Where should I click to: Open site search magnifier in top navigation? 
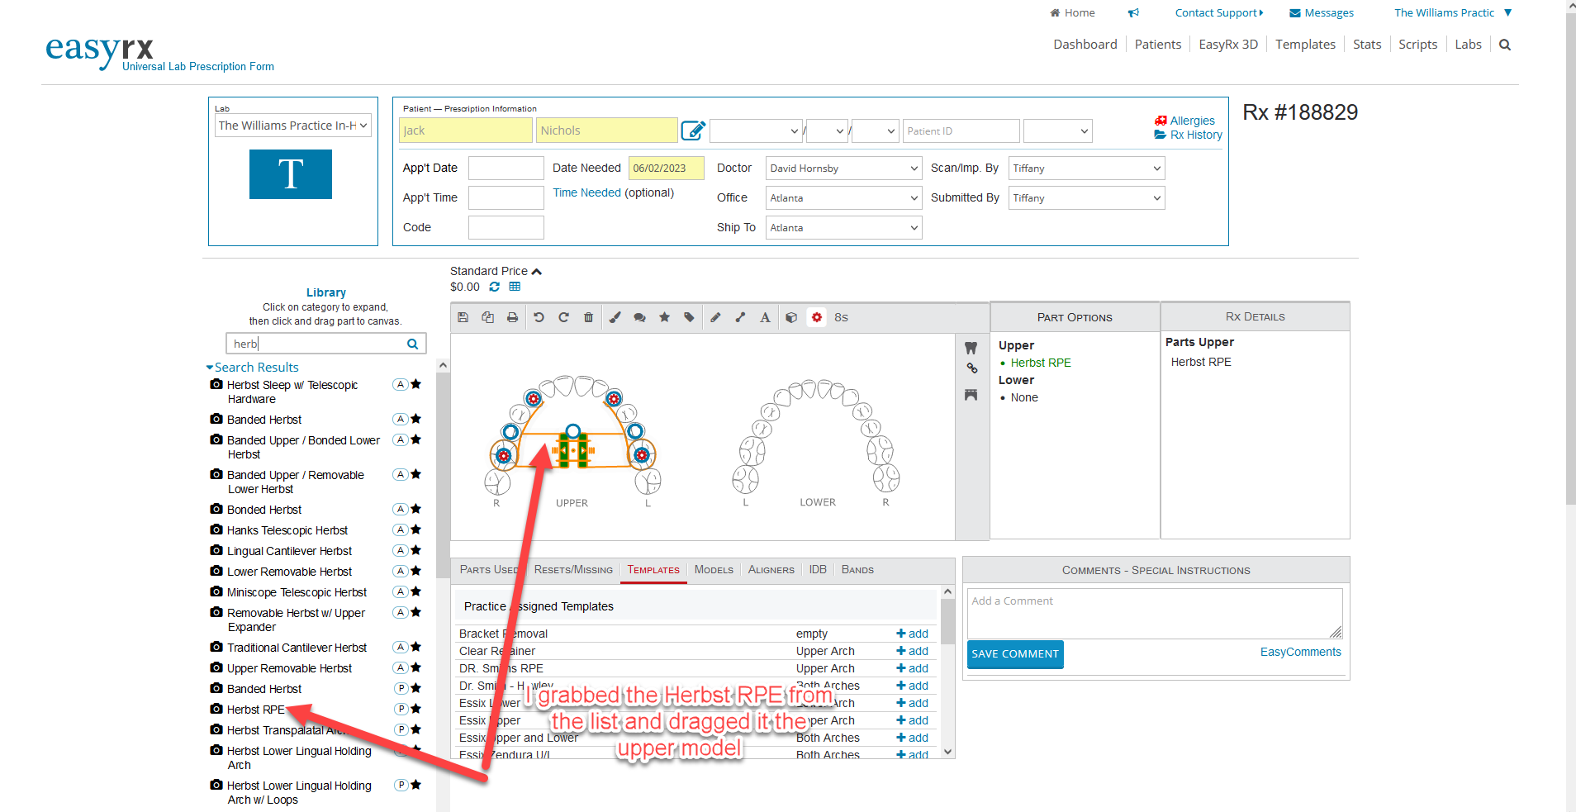1505,45
